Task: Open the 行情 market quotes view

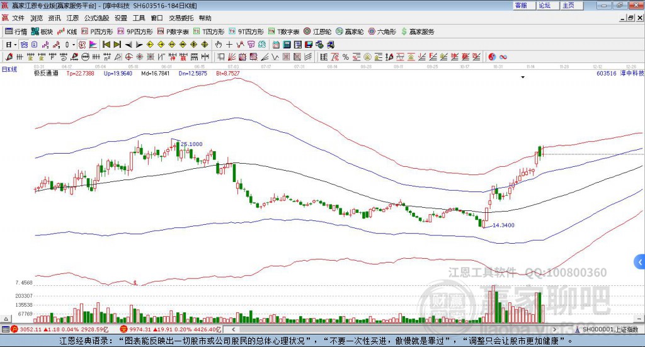Action: point(16,31)
